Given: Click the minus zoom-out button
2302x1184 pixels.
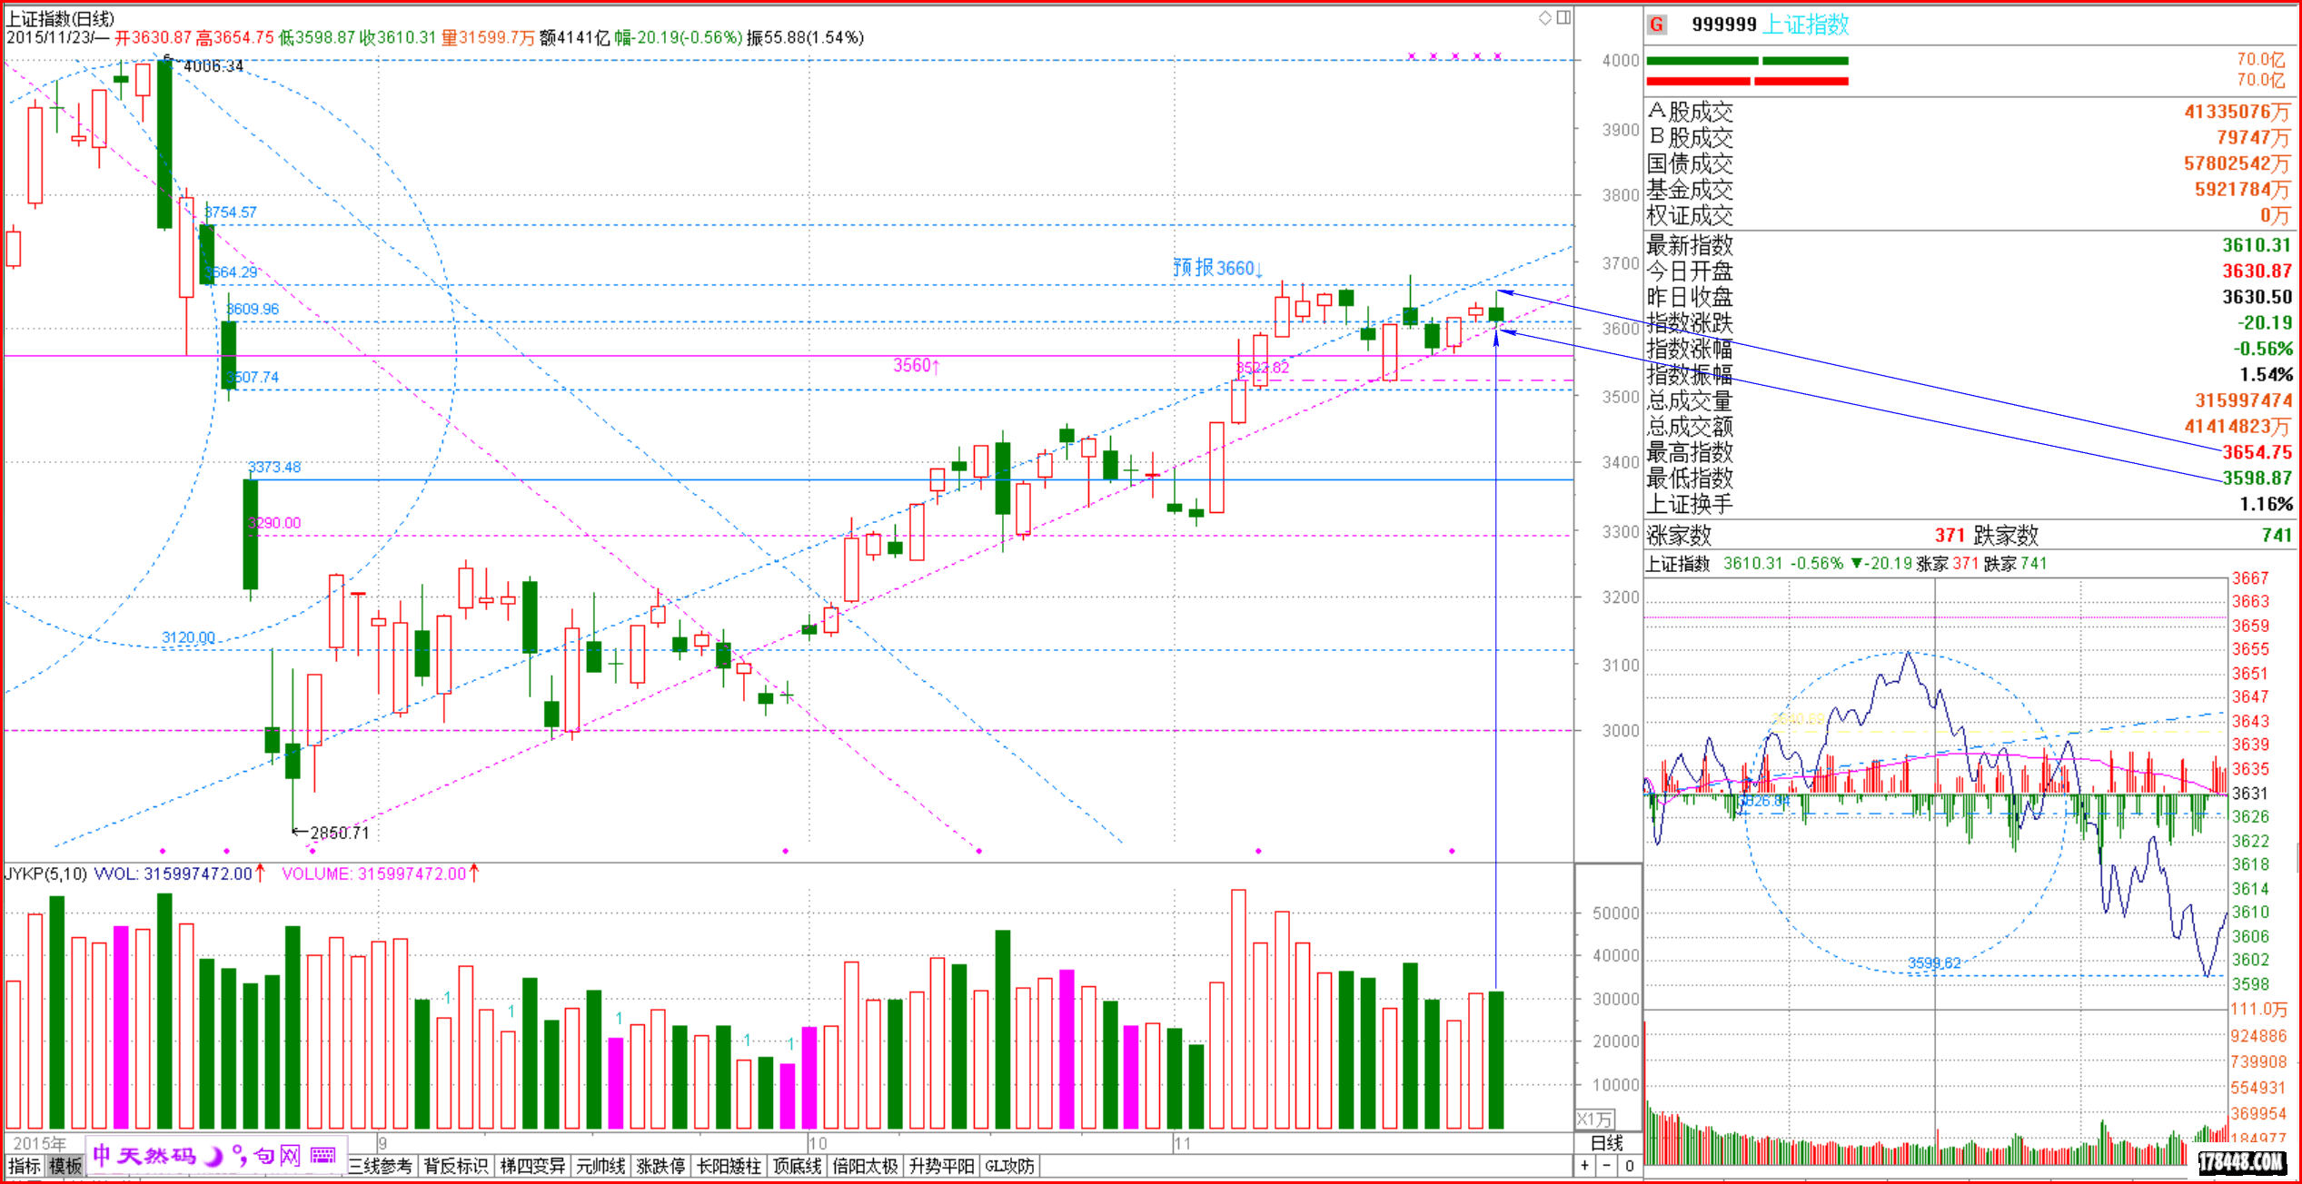Looking at the screenshot, I should (1607, 1165).
